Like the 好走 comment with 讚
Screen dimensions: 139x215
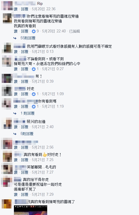tap(16, 94)
